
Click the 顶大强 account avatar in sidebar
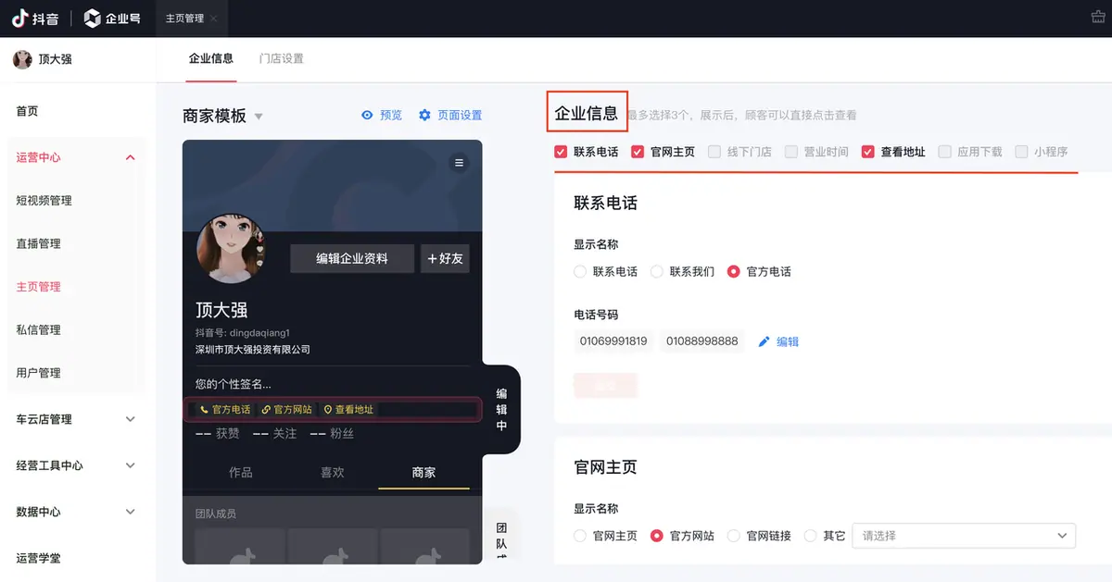(x=22, y=59)
